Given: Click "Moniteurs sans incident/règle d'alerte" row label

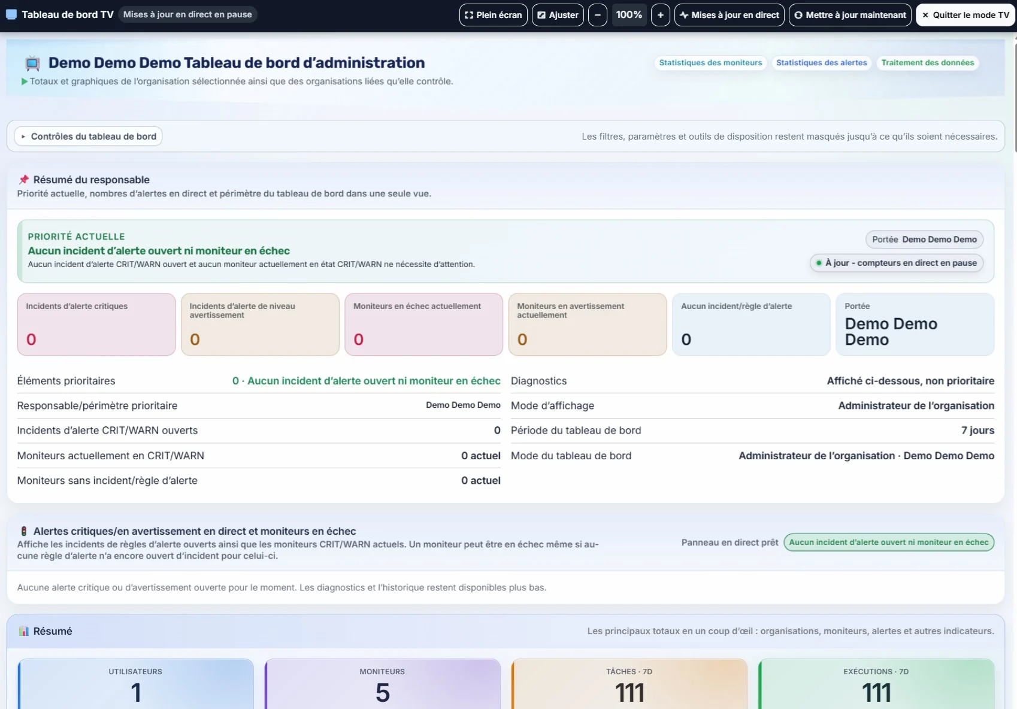Looking at the screenshot, I should pos(107,481).
